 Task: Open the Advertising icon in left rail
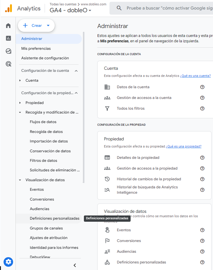[x=8, y=64]
